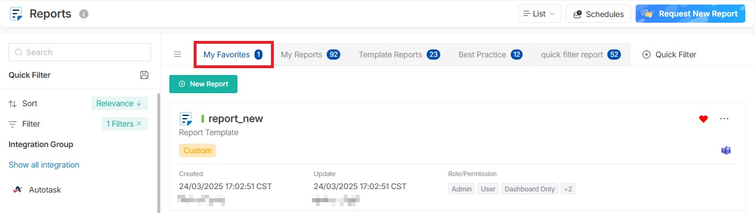Click the sidebar vertical scrollbar

158,153
